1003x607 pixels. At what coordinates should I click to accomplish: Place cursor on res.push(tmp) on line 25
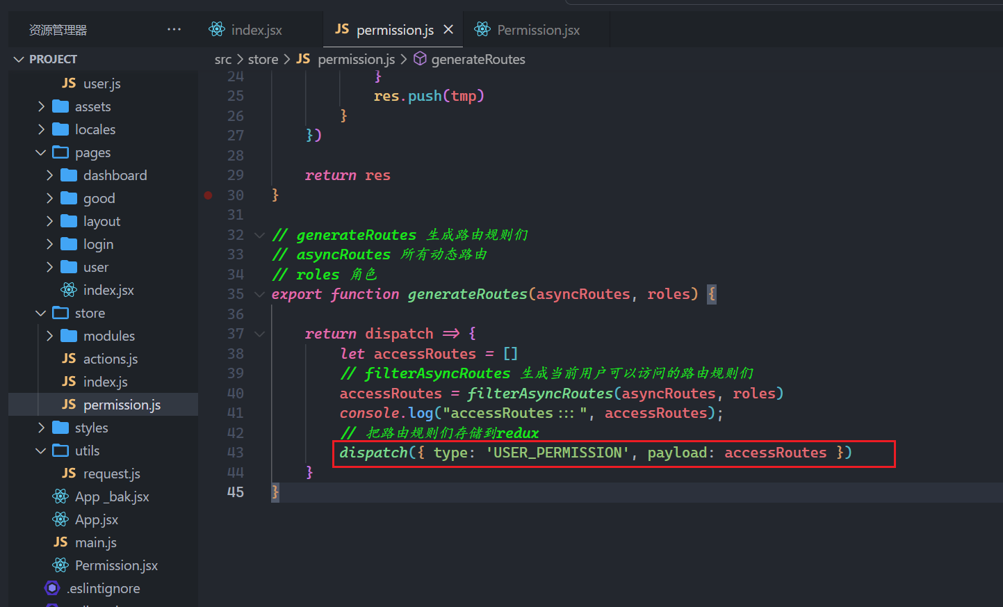[428, 96]
